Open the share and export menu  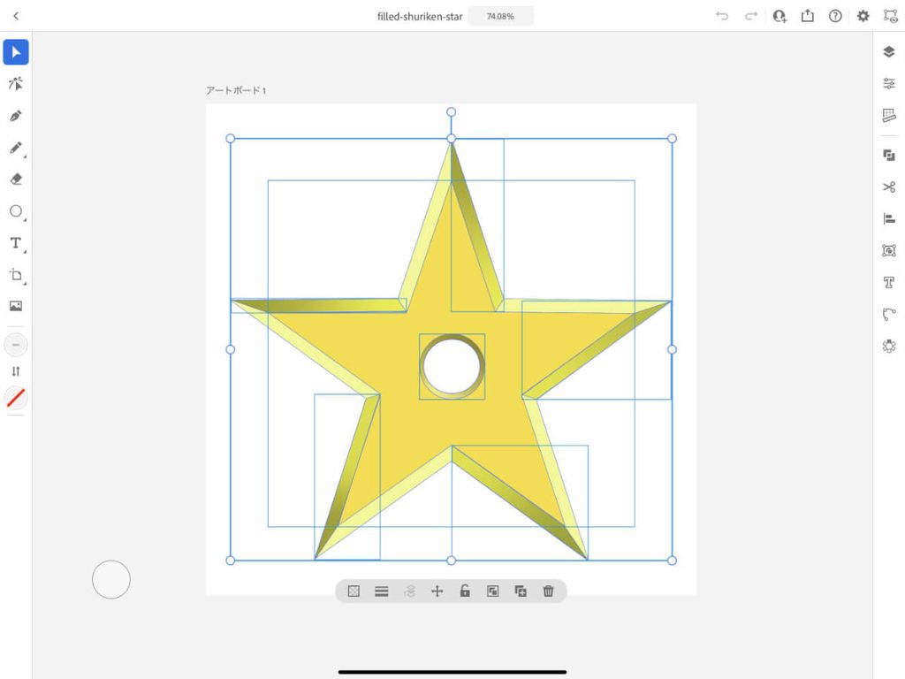click(808, 16)
